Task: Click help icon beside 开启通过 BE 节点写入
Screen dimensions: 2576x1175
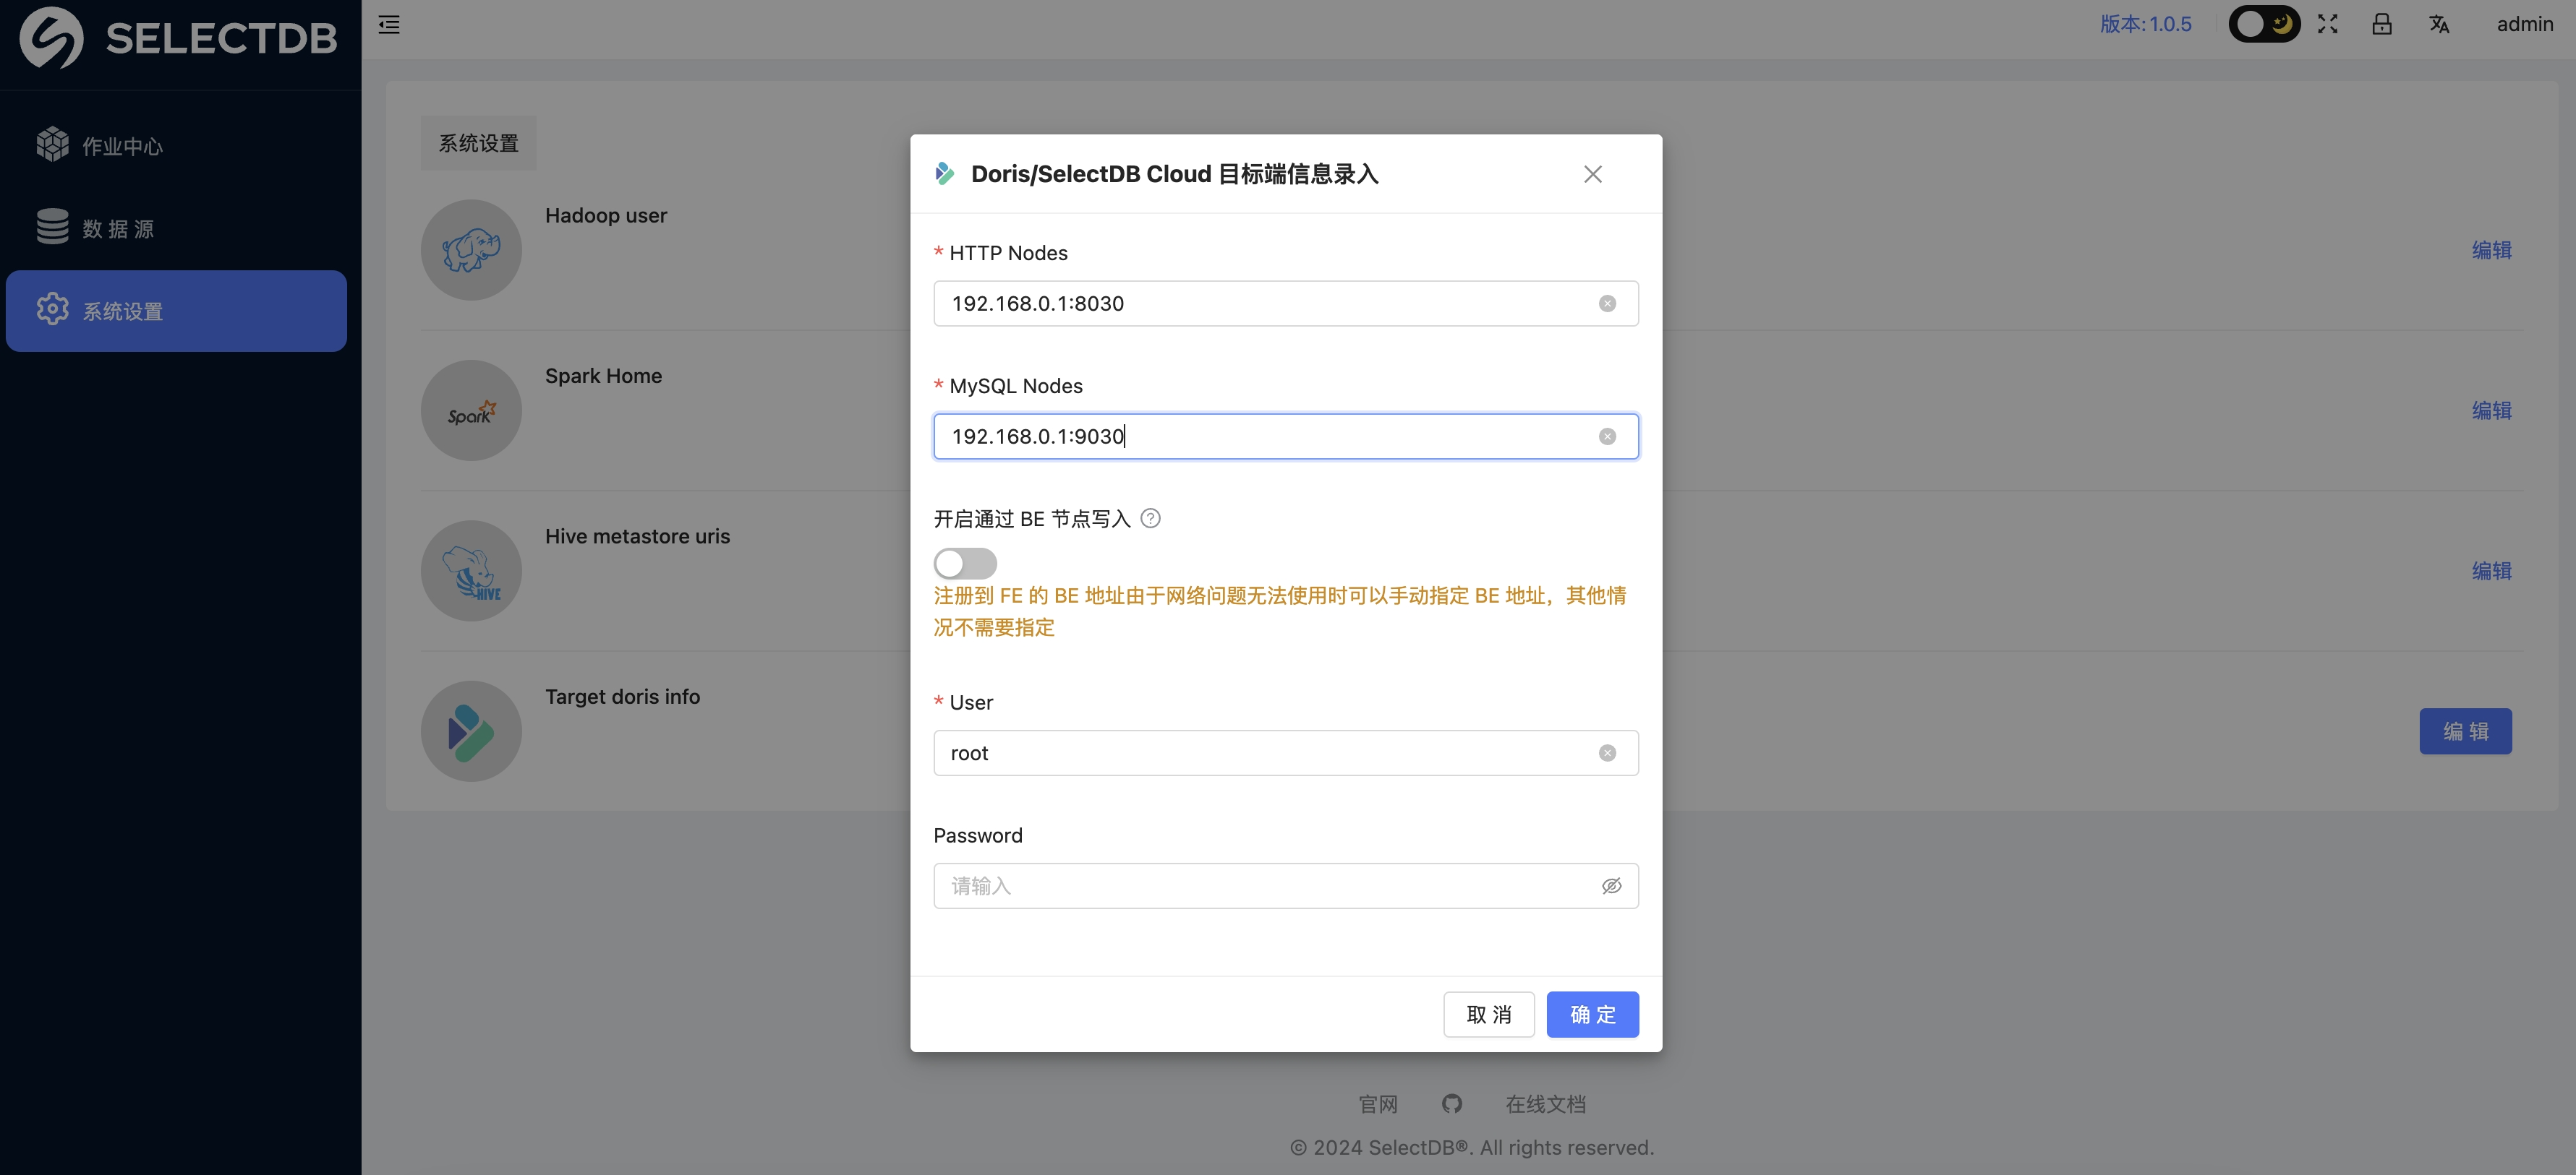Action: (x=1151, y=519)
